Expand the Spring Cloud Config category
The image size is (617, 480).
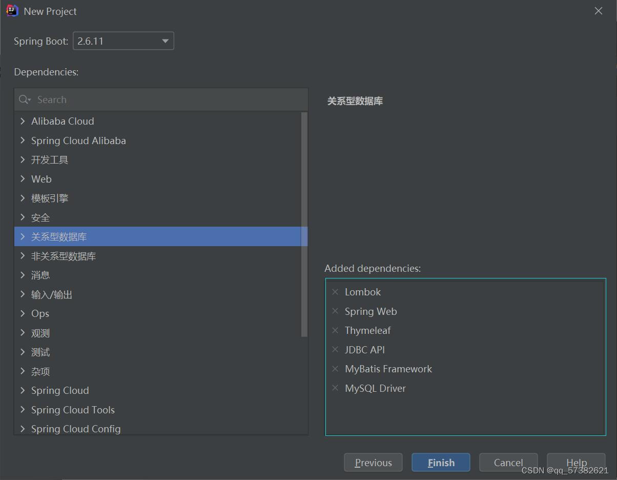(23, 429)
